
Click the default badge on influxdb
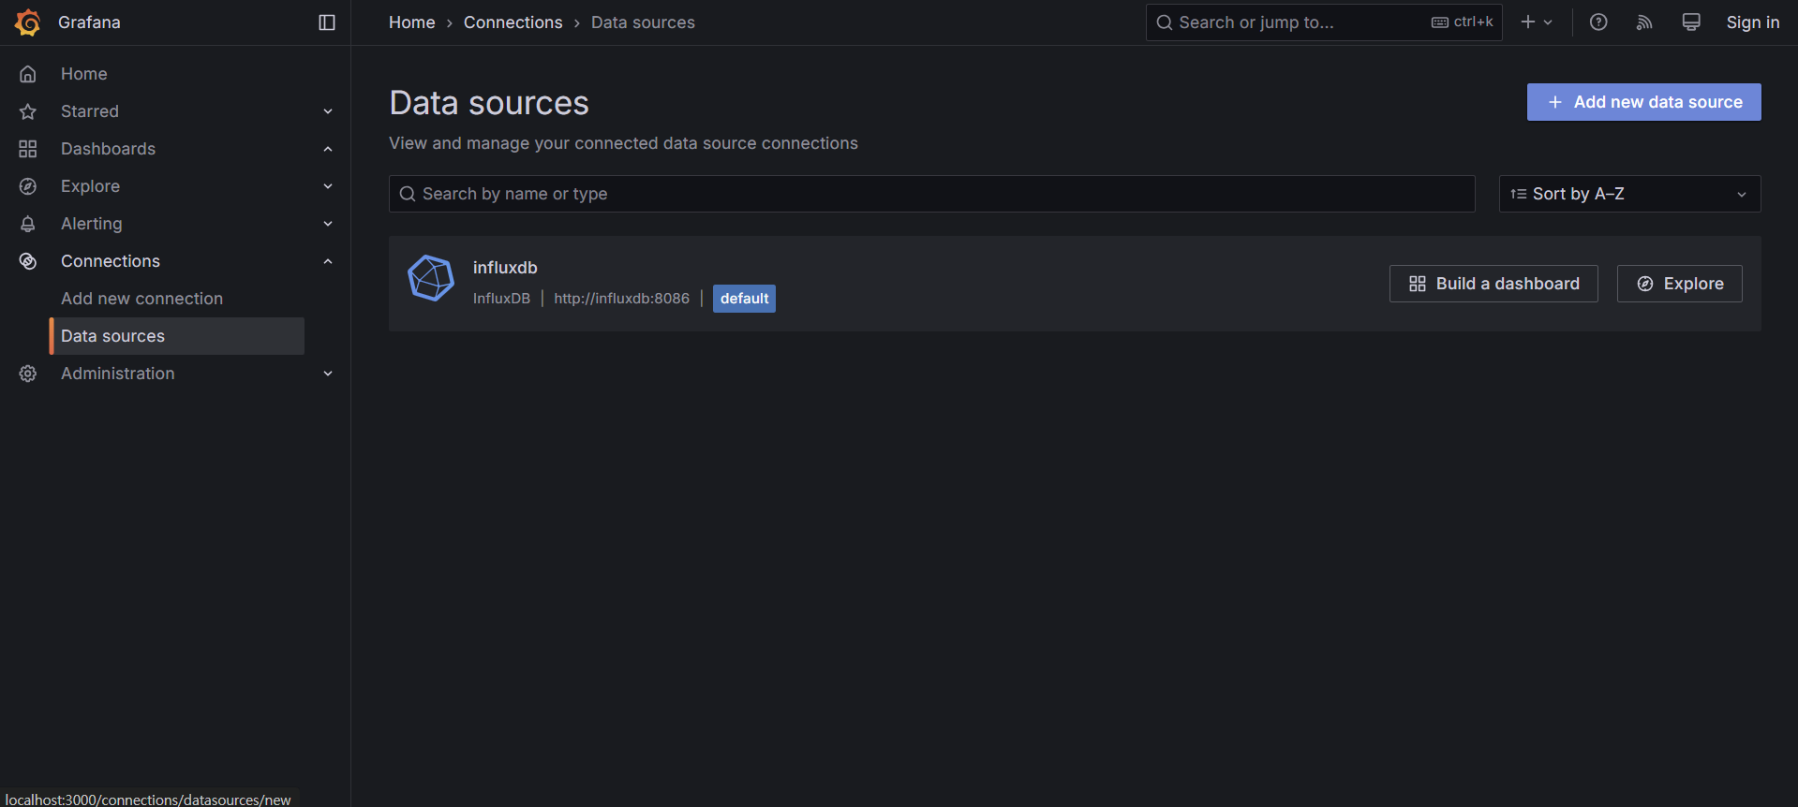tap(744, 299)
